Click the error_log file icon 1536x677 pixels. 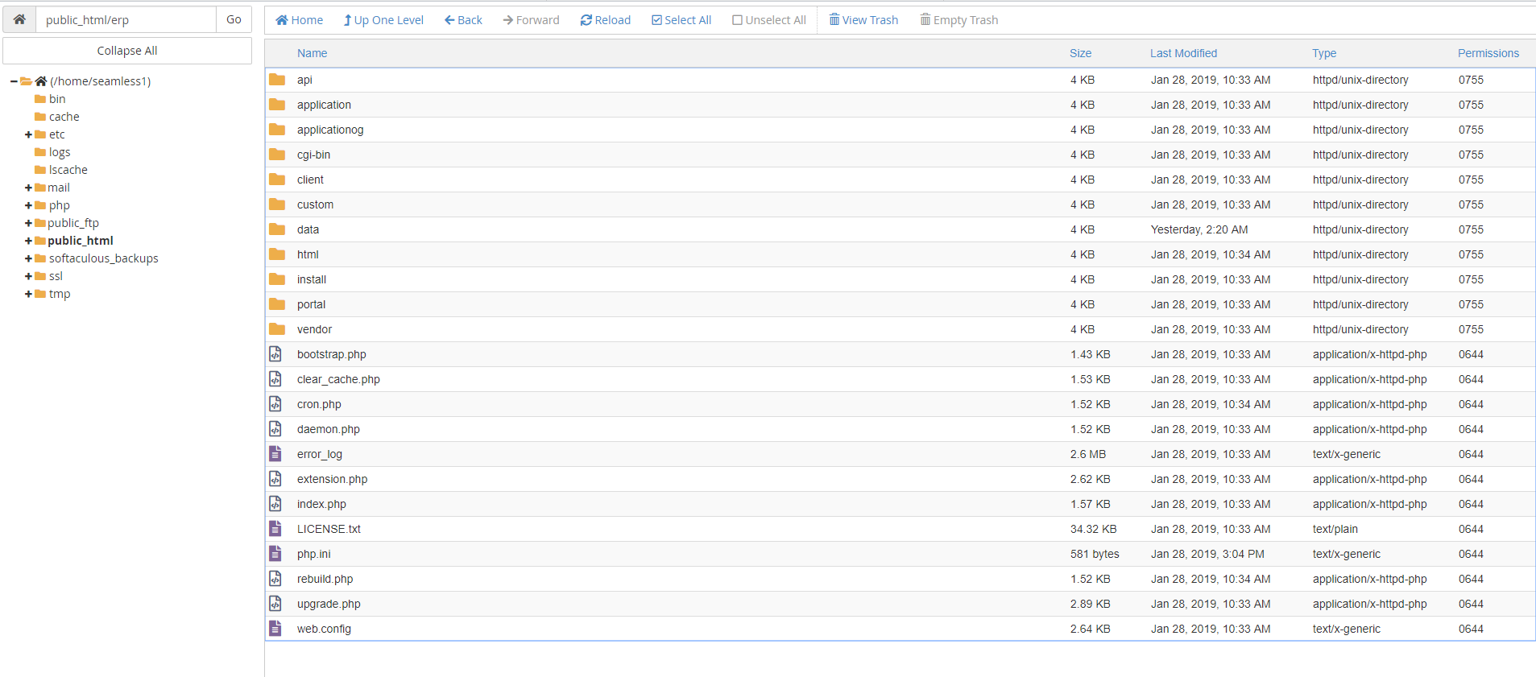click(275, 454)
